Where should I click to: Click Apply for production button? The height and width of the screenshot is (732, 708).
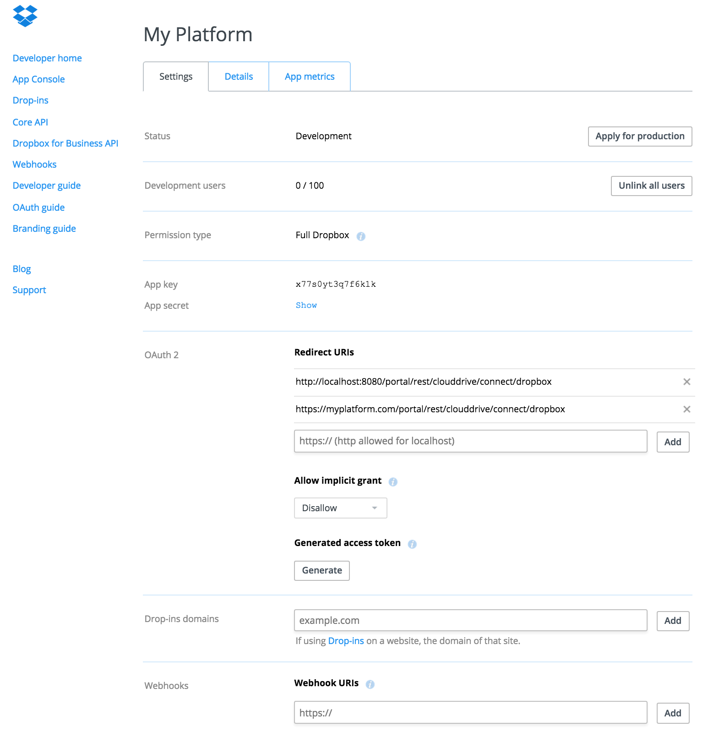640,137
